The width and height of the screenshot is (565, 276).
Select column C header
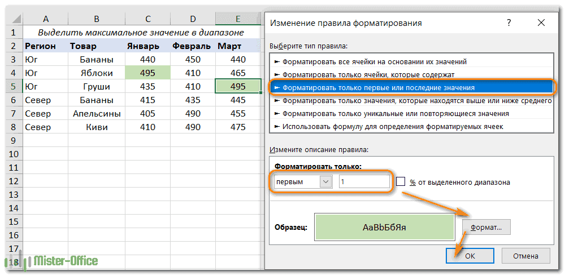(x=147, y=20)
